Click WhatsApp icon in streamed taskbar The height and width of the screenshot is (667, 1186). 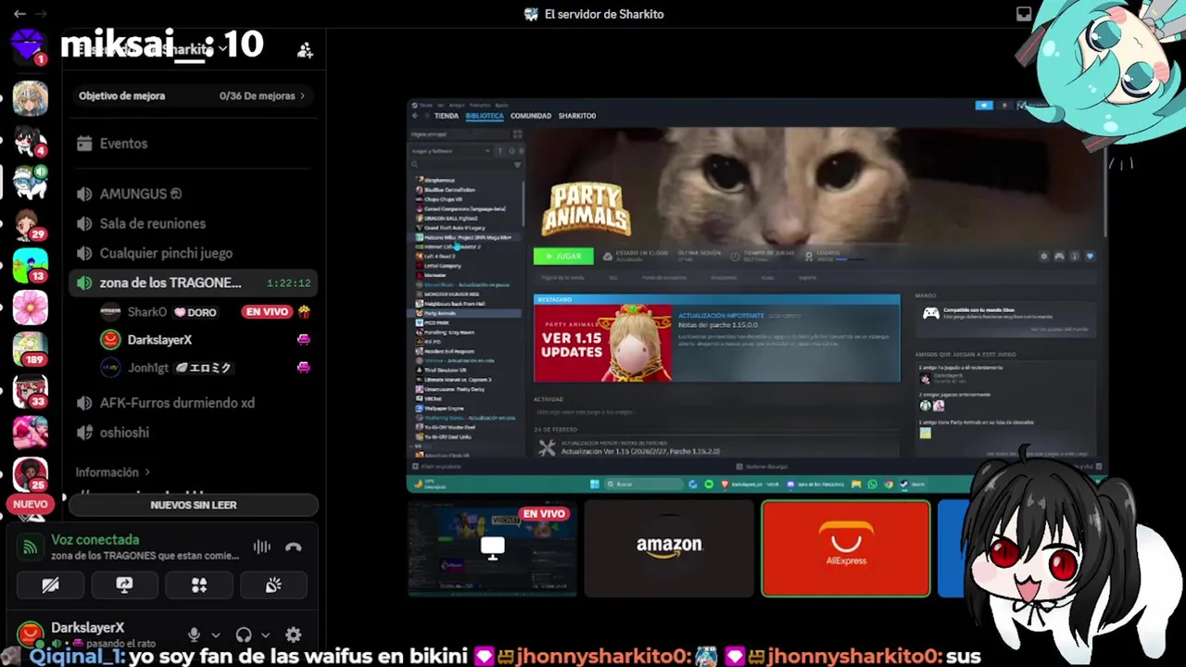pos(872,485)
